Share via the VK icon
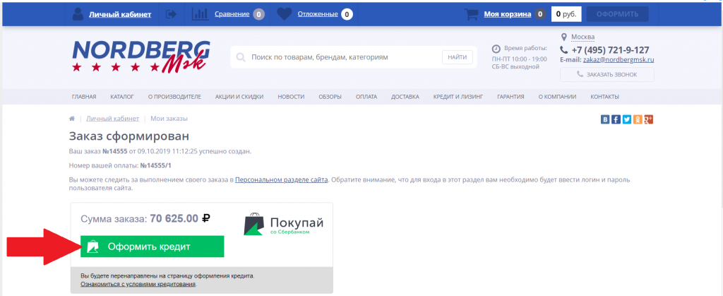 pos(605,119)
